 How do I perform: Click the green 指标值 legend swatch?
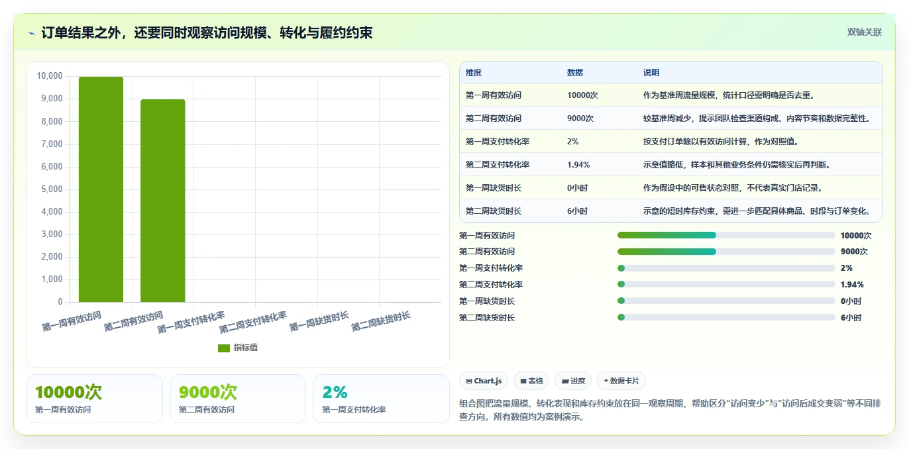(x=224, y=348)
